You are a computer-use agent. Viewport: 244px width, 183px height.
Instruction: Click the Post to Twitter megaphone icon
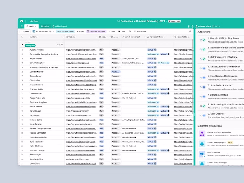point(202,154)
